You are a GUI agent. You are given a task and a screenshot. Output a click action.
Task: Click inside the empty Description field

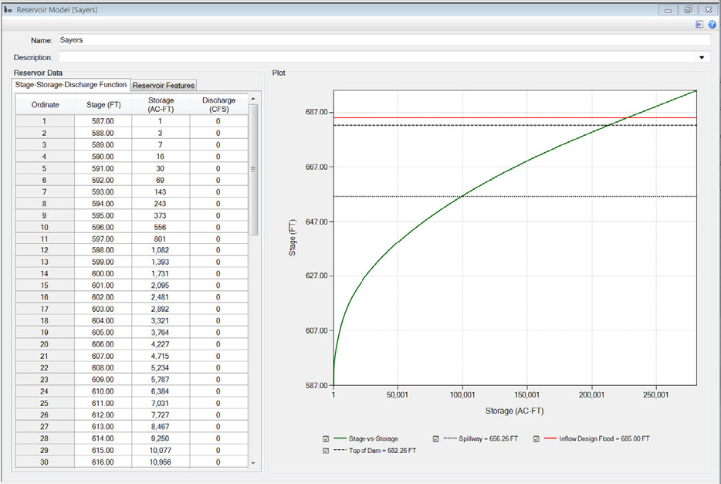coord(309,57)
